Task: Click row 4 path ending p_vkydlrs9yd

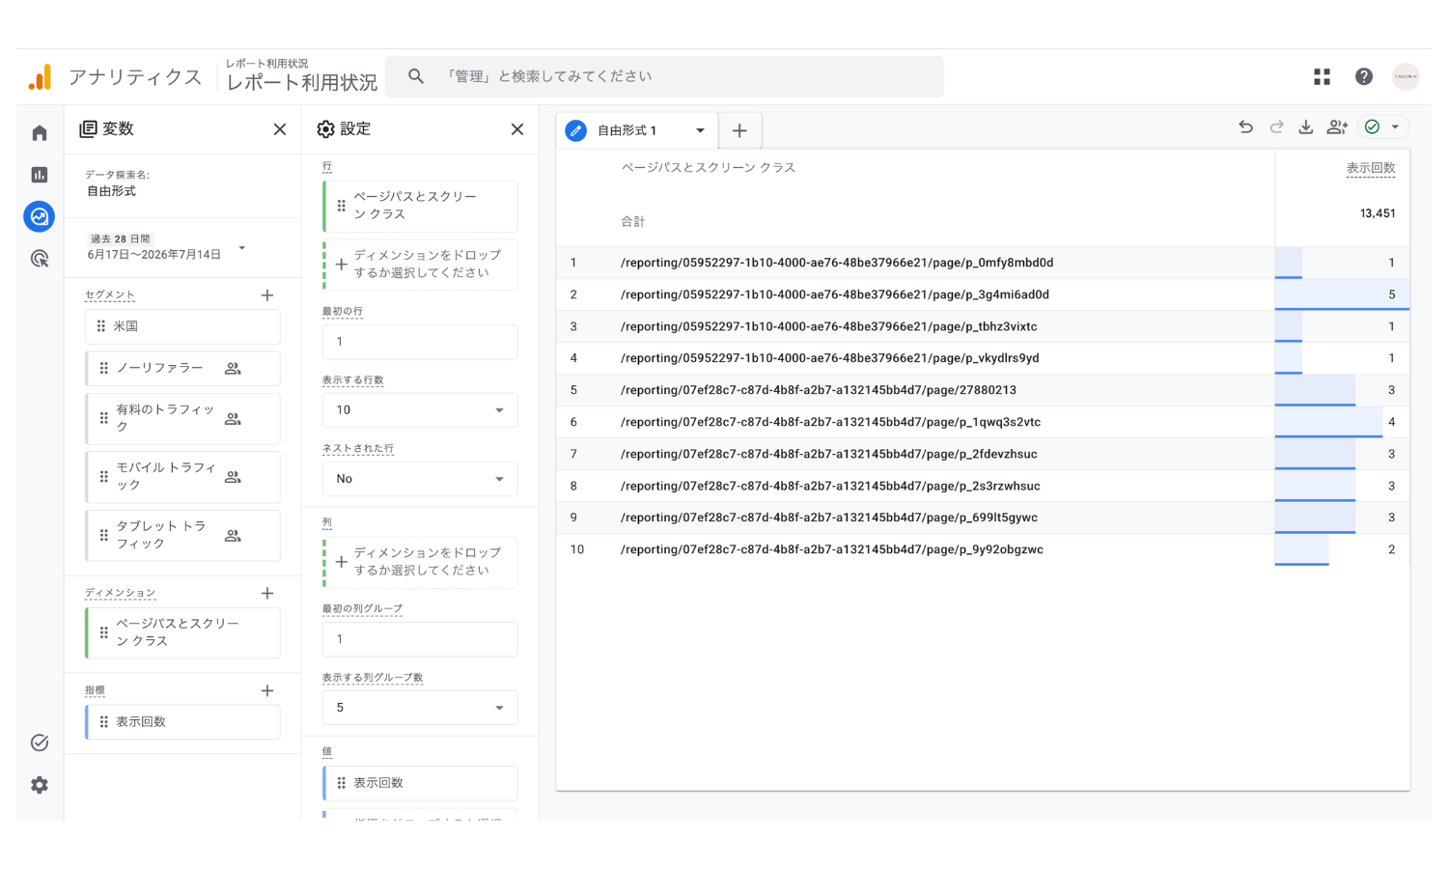Action: [830, 358]
